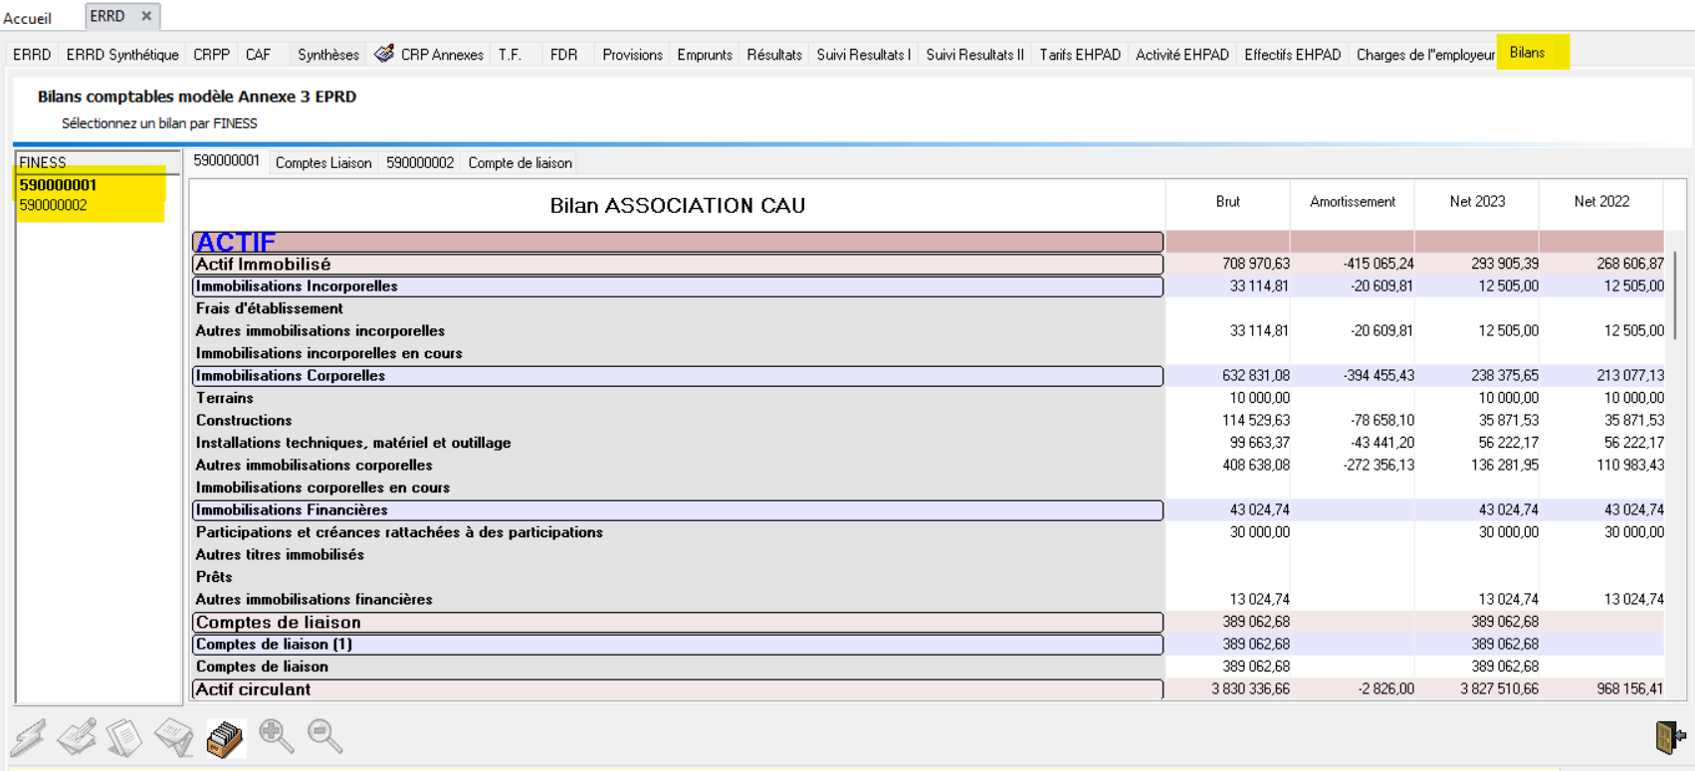1695x771 pixels.
Task: Click Net 2022 value 968 156,41
Action: click(x=1629, y=688)
